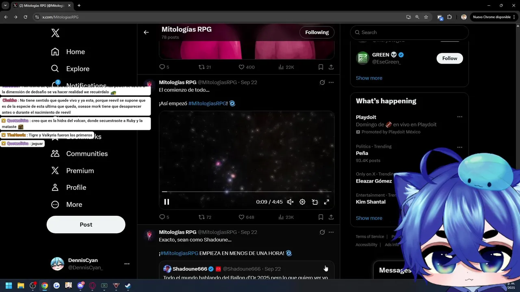Image resolution: width=520 pixels, height=292 pixels.
Task: Toggle picture-in-picture for the video
Action: click(314, 202)
